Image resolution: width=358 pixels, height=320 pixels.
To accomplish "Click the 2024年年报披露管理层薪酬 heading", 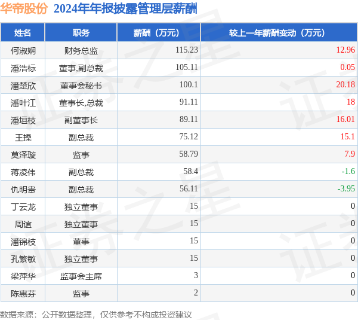I will tap(125, 9).
